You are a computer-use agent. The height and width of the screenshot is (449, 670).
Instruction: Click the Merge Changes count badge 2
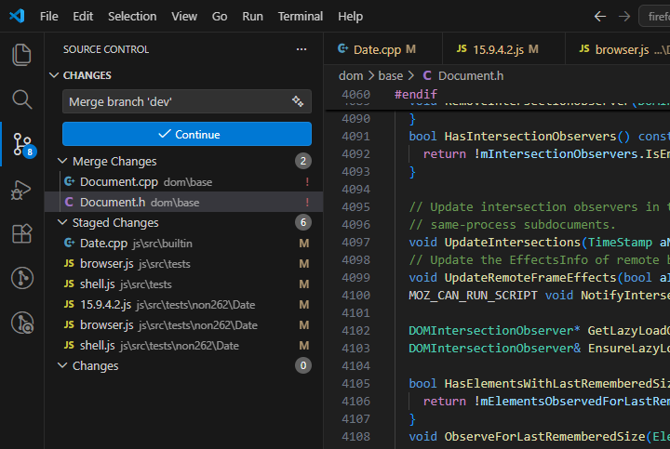click(x=303, y=161)
